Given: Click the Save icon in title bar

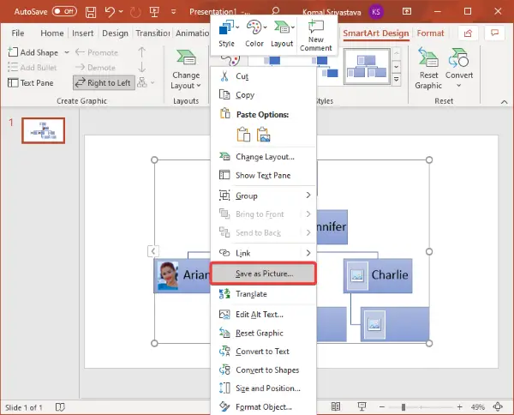Looking at the screenshot, I should pyautogui.click(x=91, y=12).
